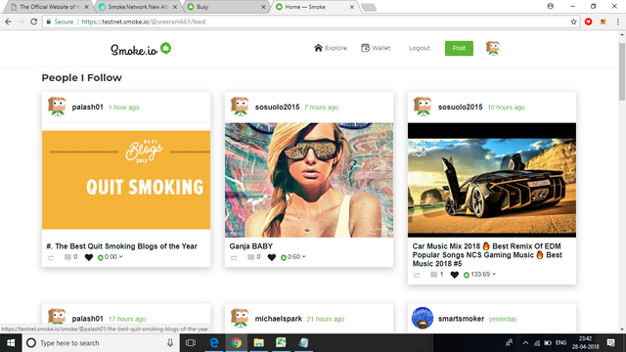The width and height of the screenshot is (626, 352).
Task: Open the Chrome three-dot menu
Action: 617,22
